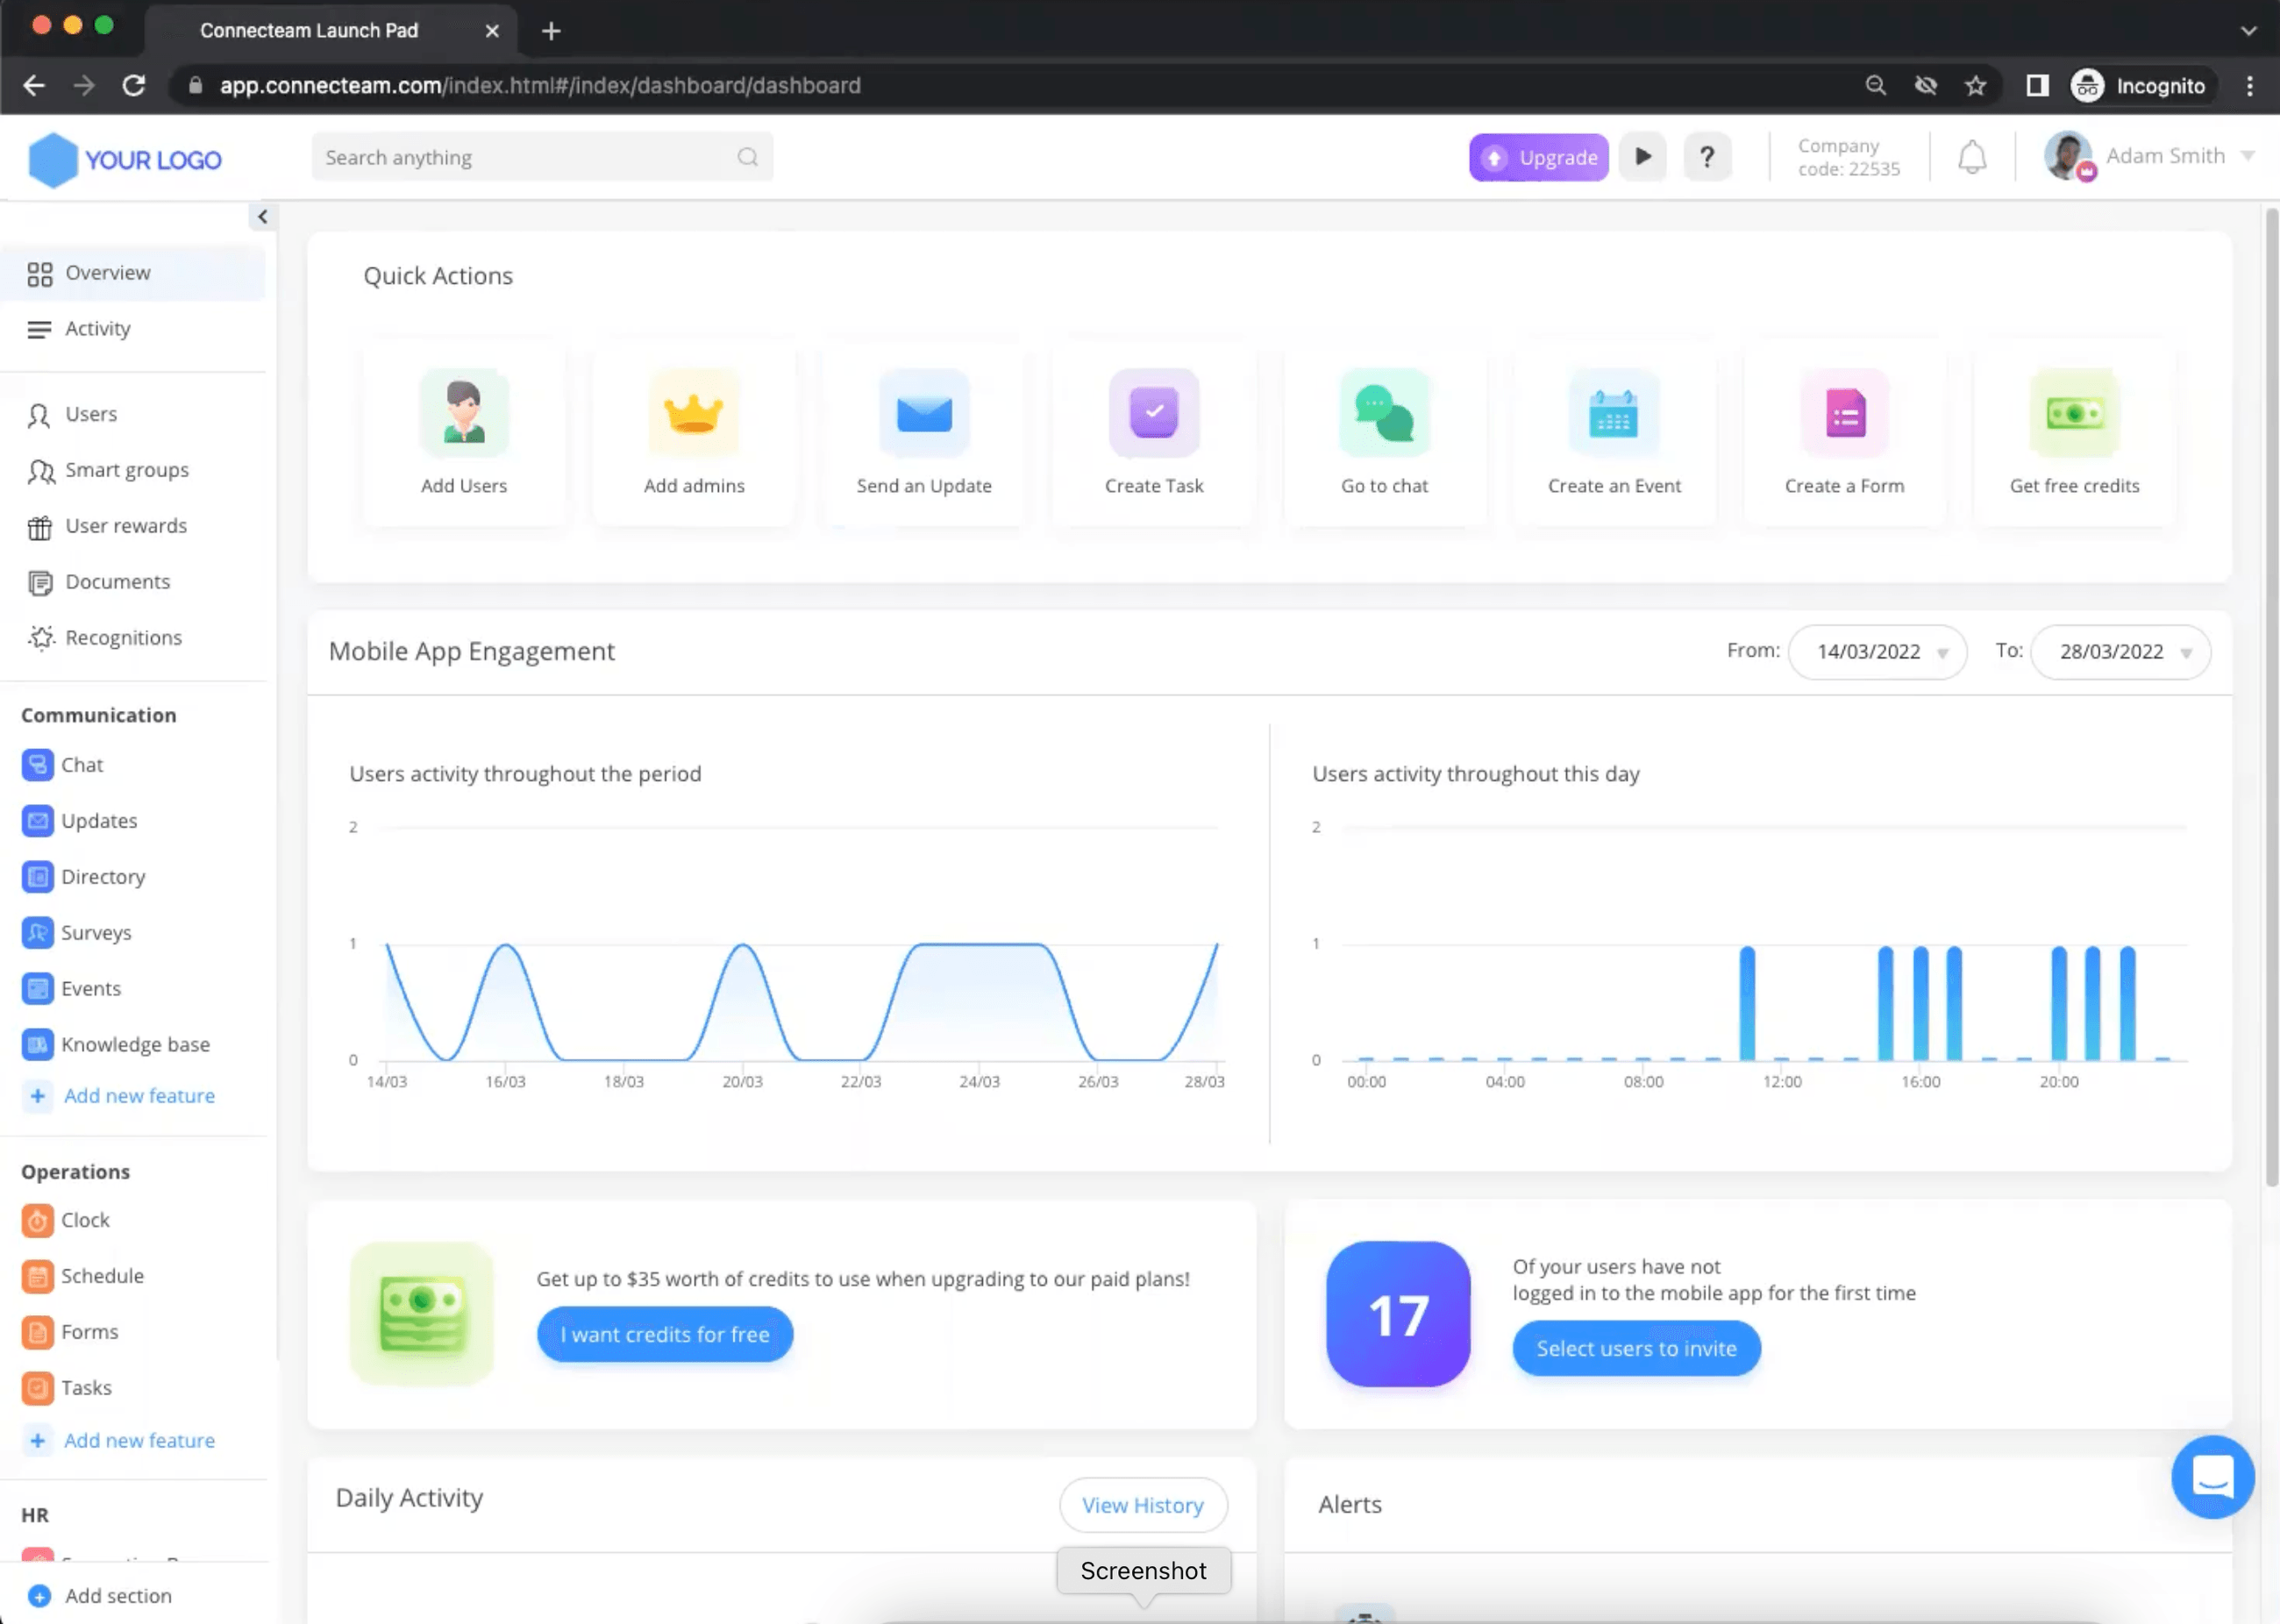Open the notifications bell
The image size is (2280, 1624).
pos(1972,157)
